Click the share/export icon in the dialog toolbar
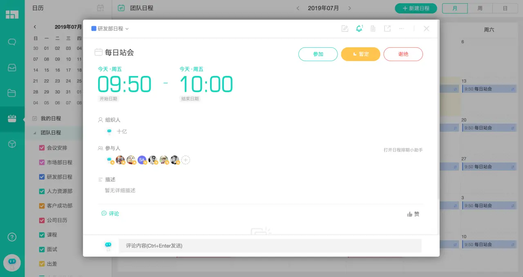 coord(387,29)
